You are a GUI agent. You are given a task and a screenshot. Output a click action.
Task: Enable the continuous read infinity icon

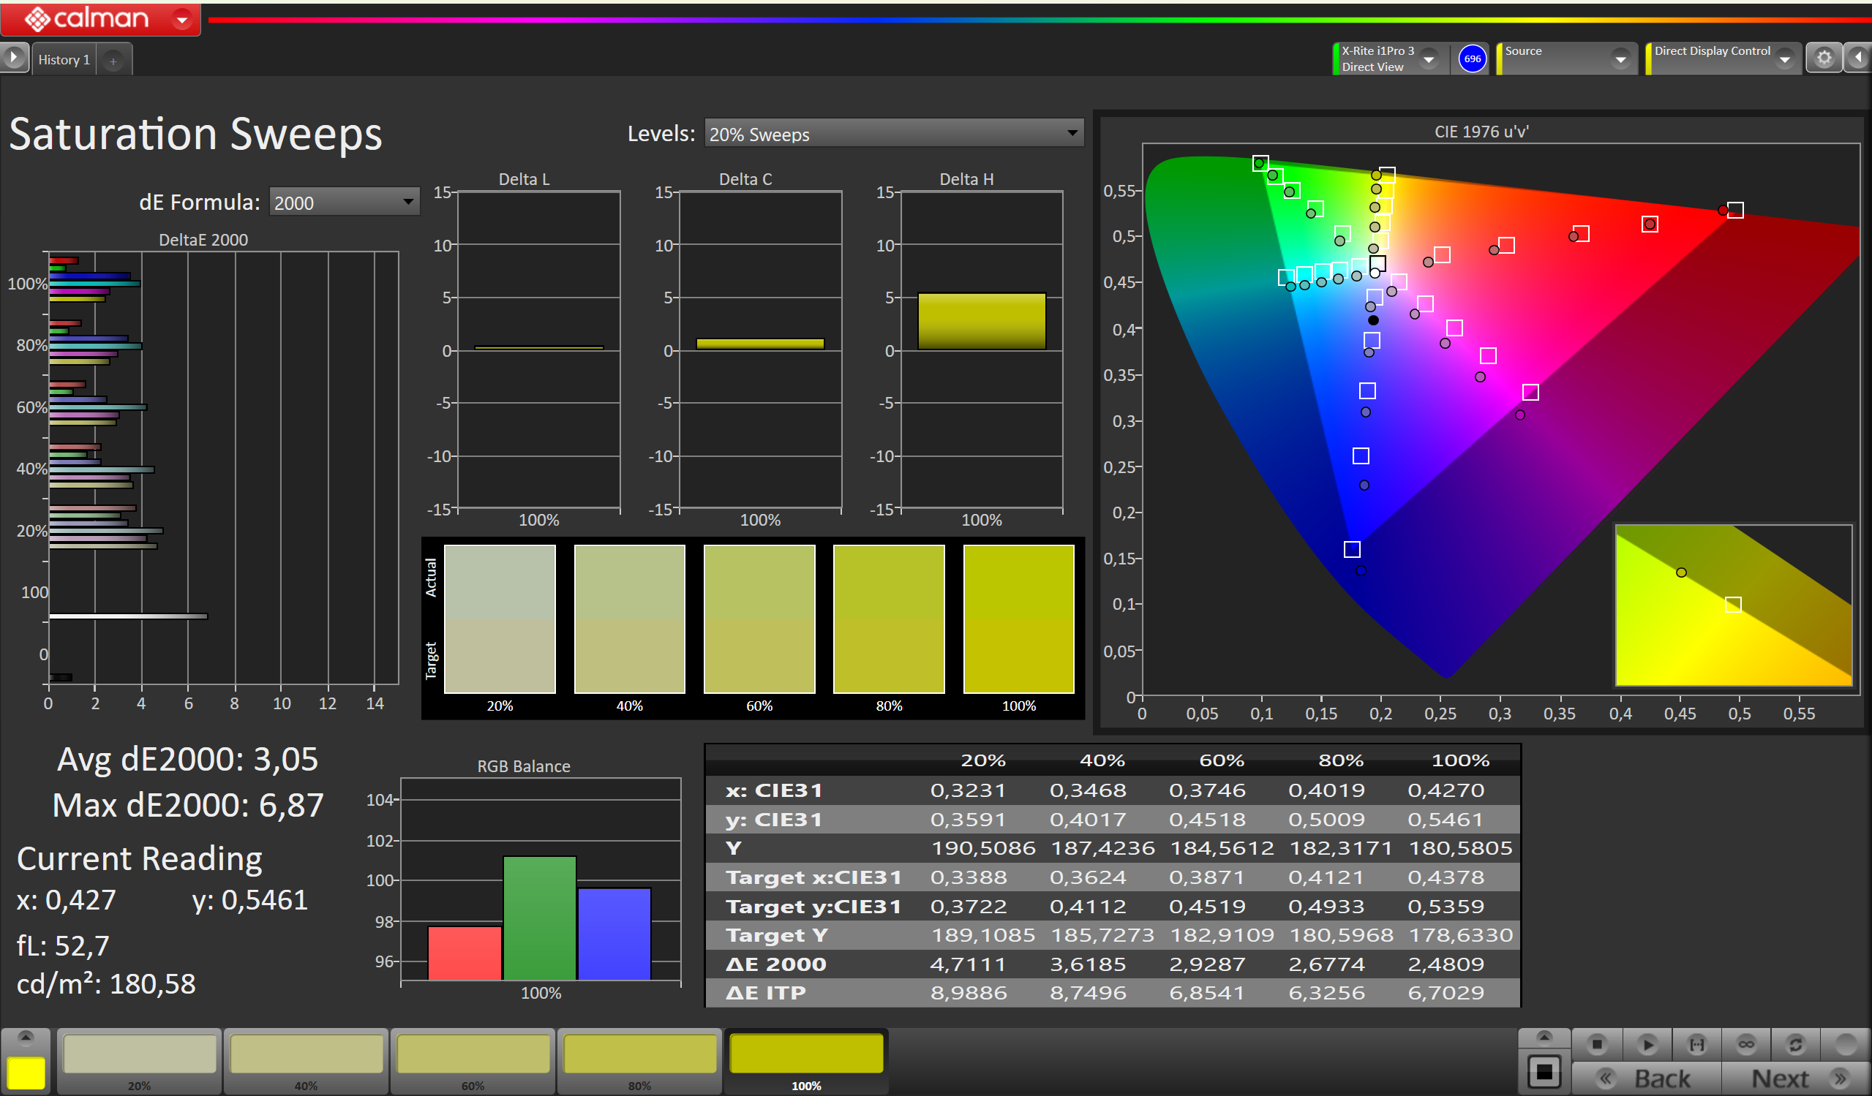tap(1745, 1045)
